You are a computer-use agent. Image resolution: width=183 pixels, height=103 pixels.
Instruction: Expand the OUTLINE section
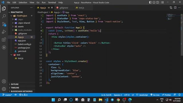[15, 84]
